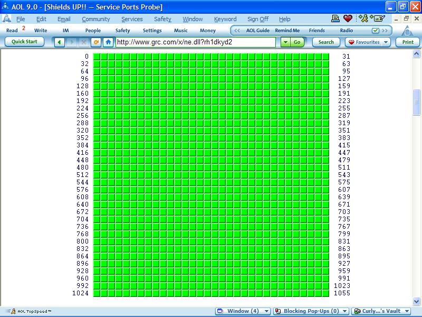Open add buddy icon in menu bar
This screenshot has height=317, width=422.
(363, 18)
